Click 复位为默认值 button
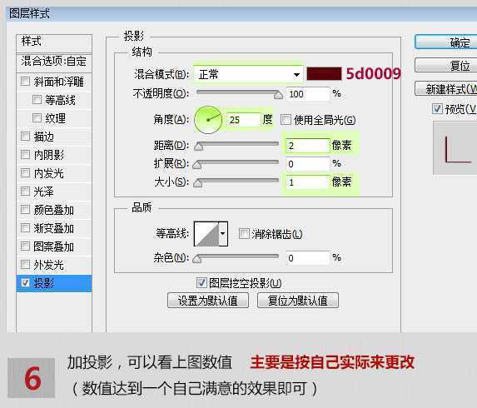The height and width of the screenshot is (408, 477). tap(298, 301)
